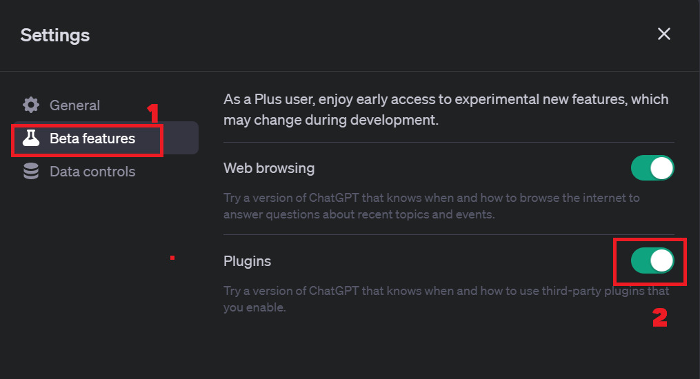Screen dimensions: 700x379
Task: Click the small red dot left of Plugins
Action: pos(172,258)
